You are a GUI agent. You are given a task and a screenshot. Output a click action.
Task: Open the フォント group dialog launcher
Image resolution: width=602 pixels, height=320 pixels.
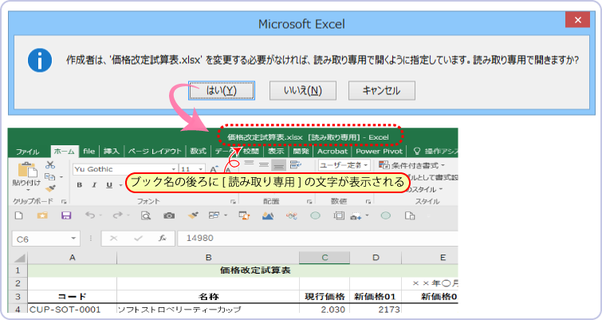233,201
